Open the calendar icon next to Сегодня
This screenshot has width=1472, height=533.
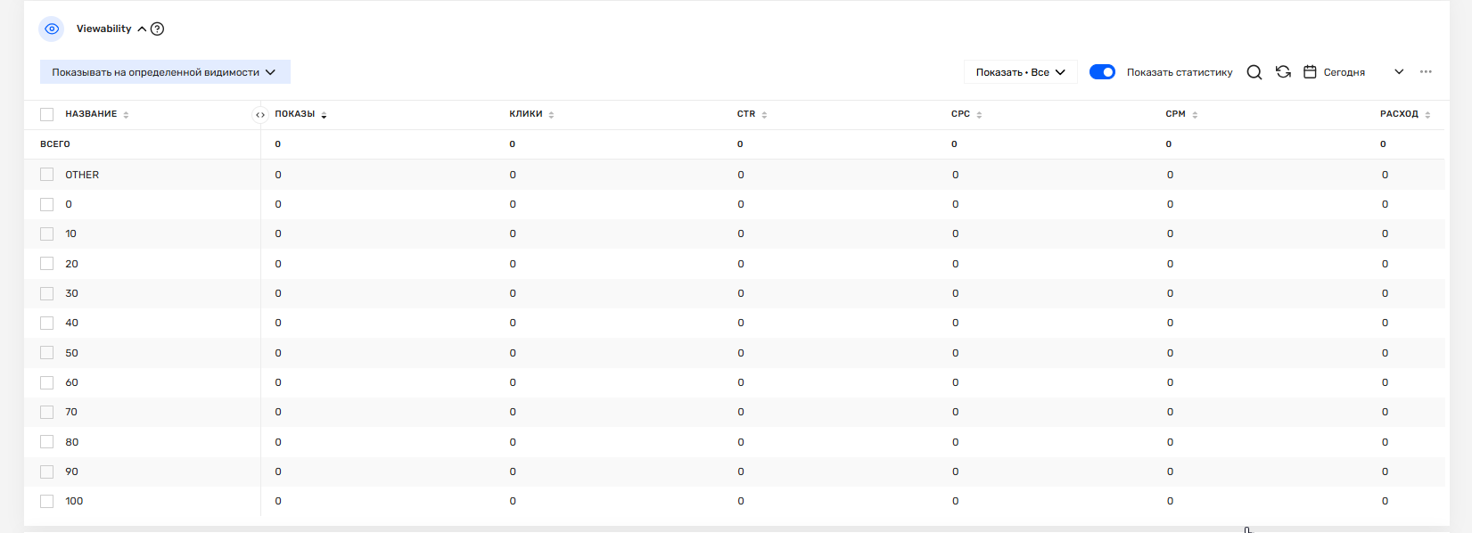1310,72
